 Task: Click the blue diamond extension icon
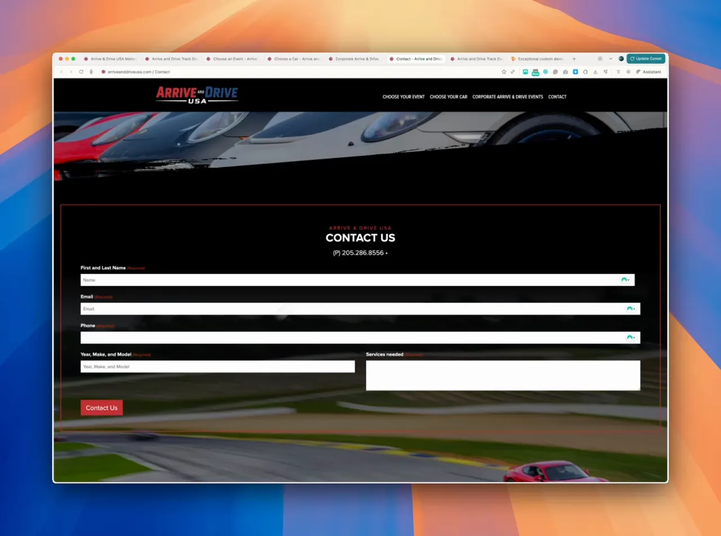[575, 72]
